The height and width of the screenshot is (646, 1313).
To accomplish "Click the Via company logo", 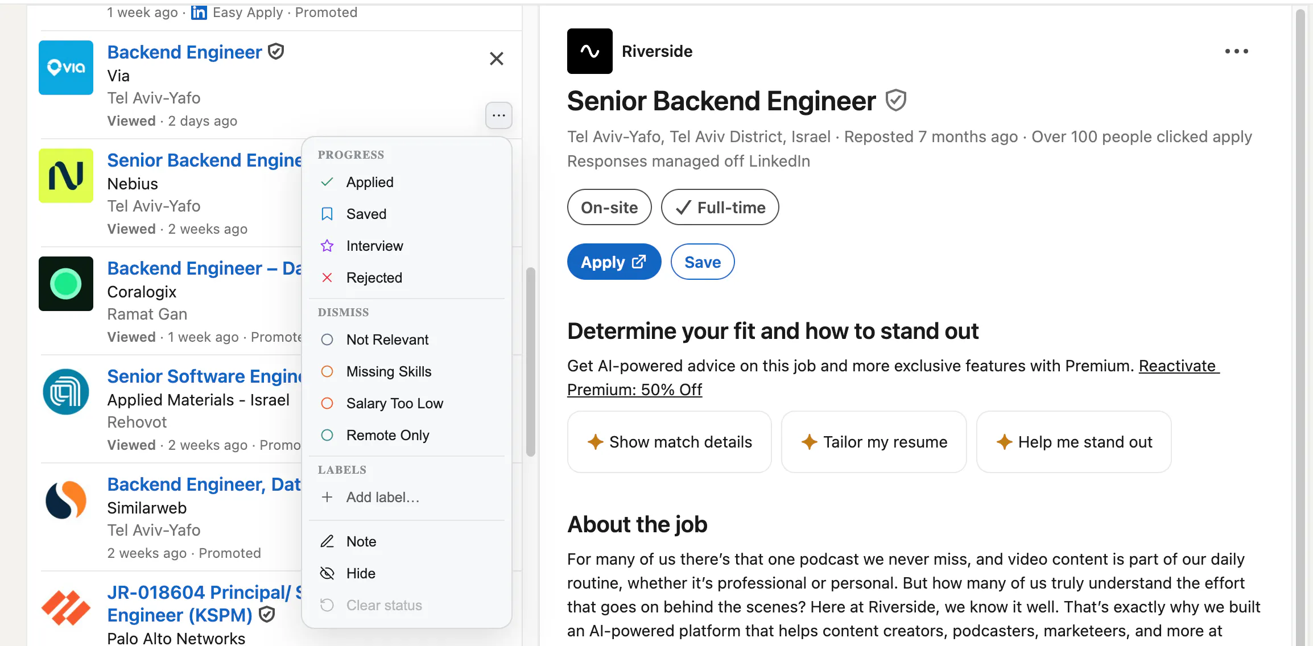I will 66,68.
